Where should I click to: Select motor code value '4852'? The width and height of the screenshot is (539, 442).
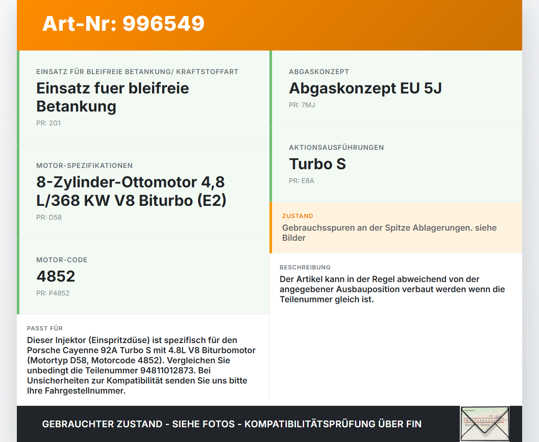(x=56, y=277)
